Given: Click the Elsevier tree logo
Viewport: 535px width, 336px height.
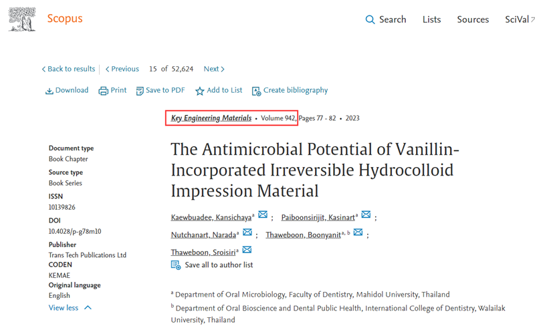Looking at the screenshot, I should tap(22, 19).
